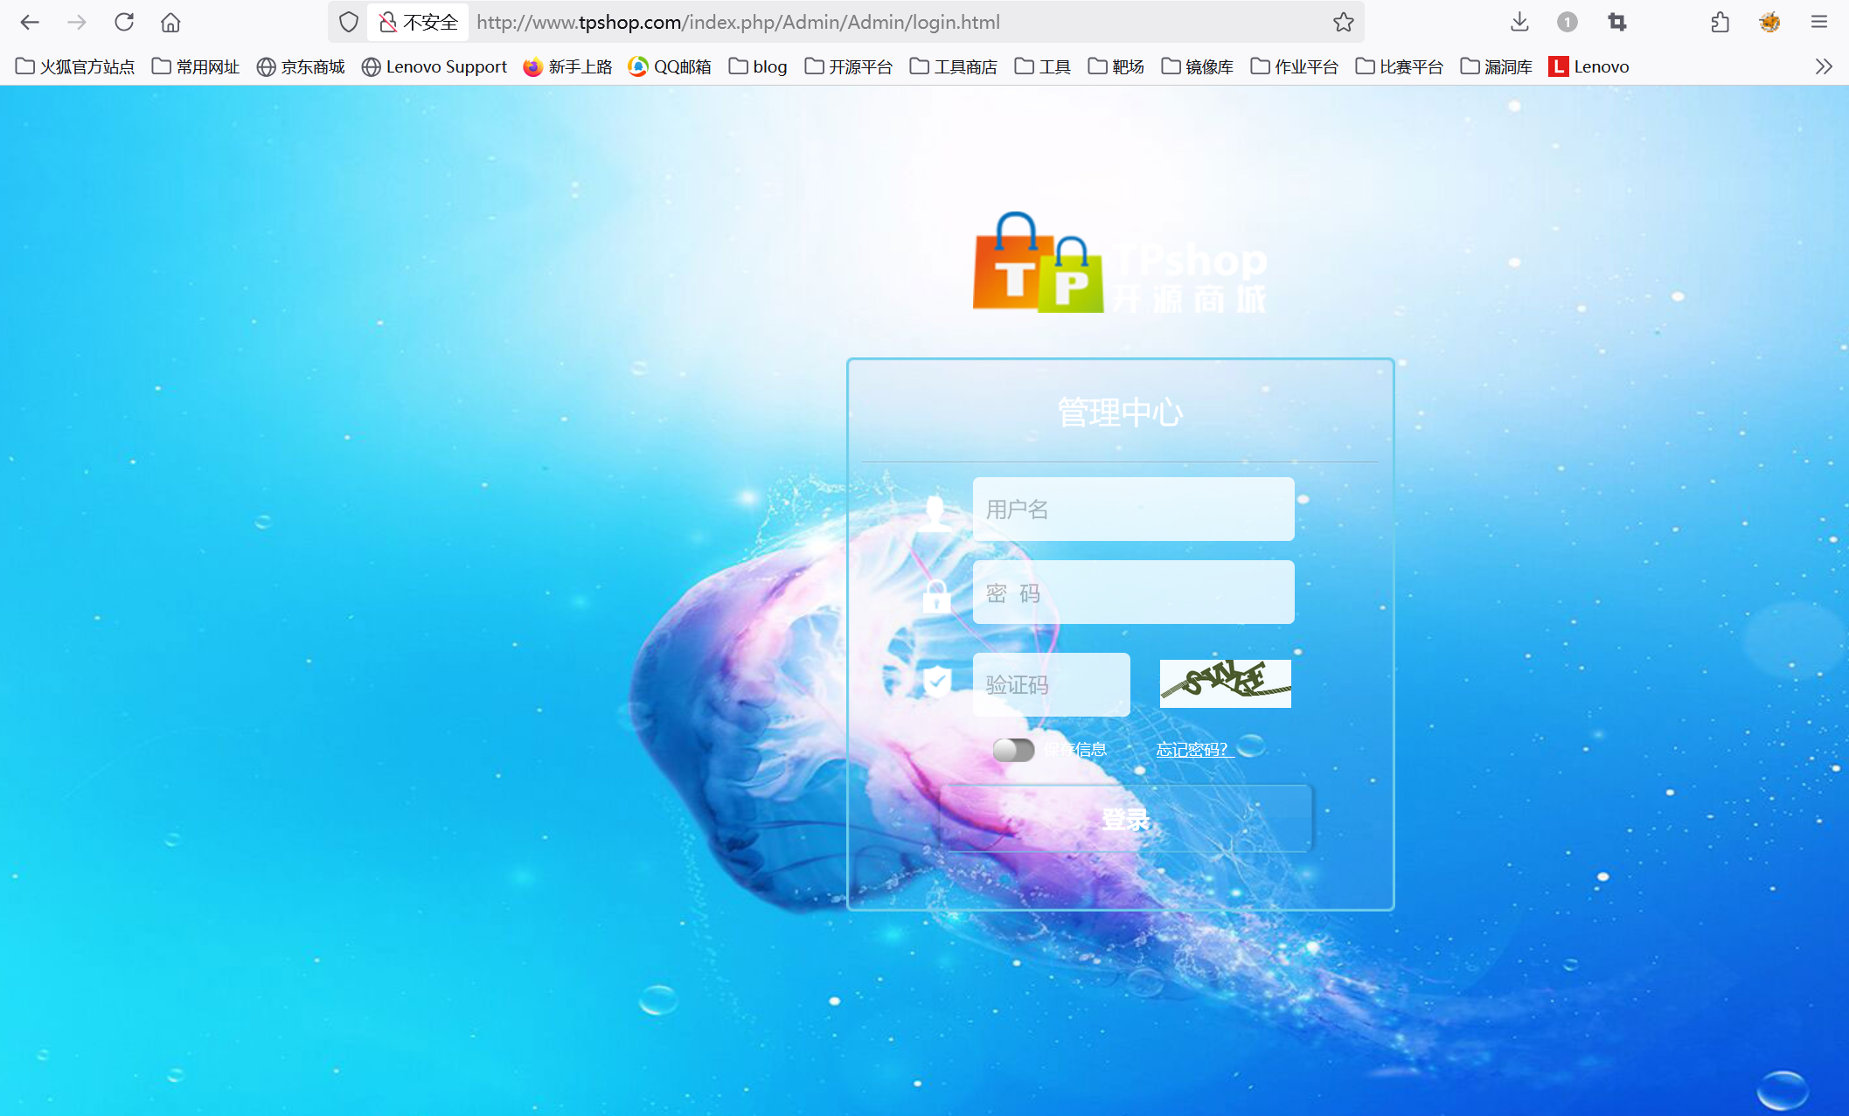The width and height of the screenshot is (1849, 1116).
Task: Open the 工具商店 bookmark folder
Action: tap(954, 66)
